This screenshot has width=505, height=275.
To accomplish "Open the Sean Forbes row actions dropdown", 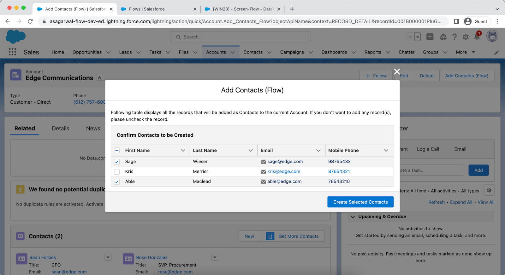I will point(108,257).
